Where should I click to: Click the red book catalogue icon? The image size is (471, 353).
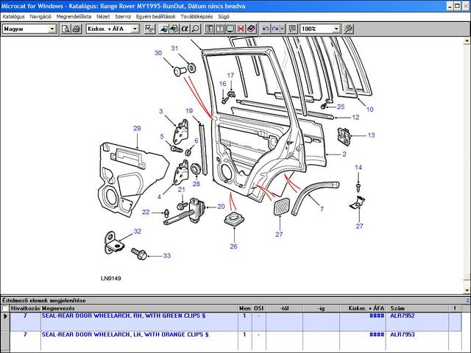pos(252,29)
